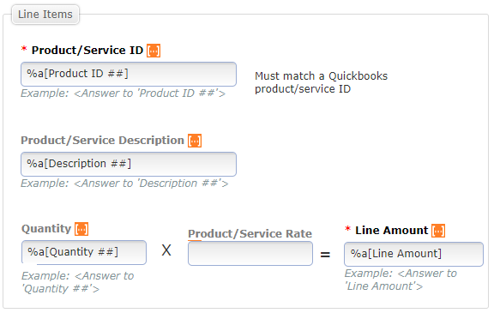Select the Quantity input field
494x313 pixels.
pyautogui.click(x=84, y=252)
